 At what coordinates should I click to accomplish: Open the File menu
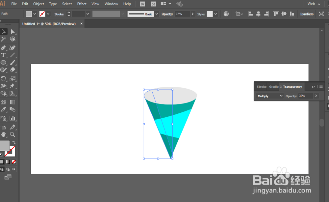(14, 4)
